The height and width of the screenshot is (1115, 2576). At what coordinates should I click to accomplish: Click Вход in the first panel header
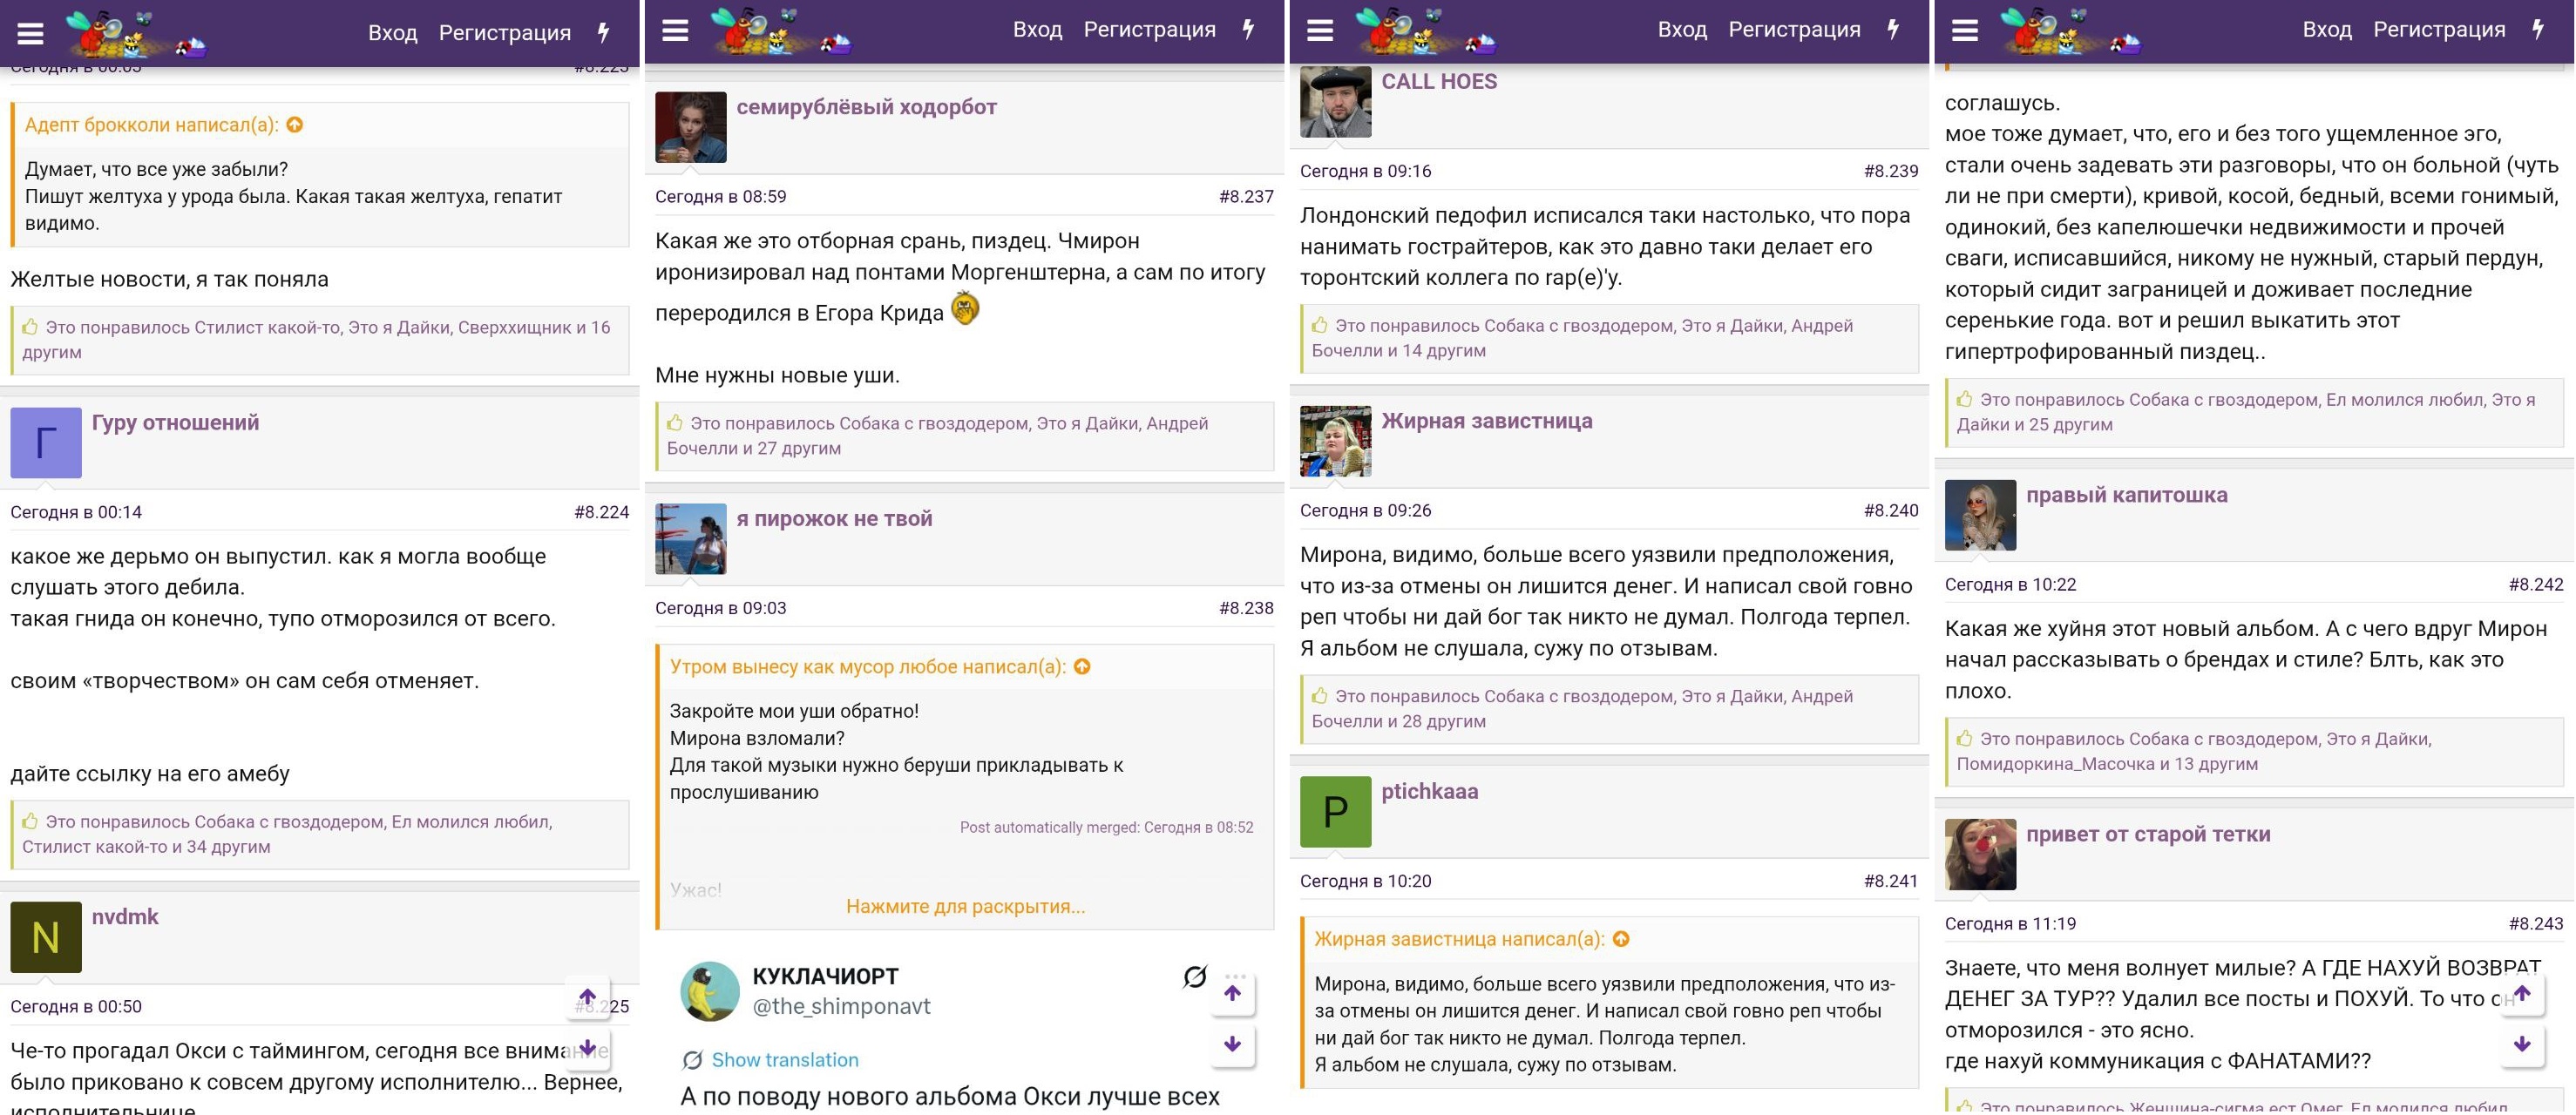(x=392, y=33)
